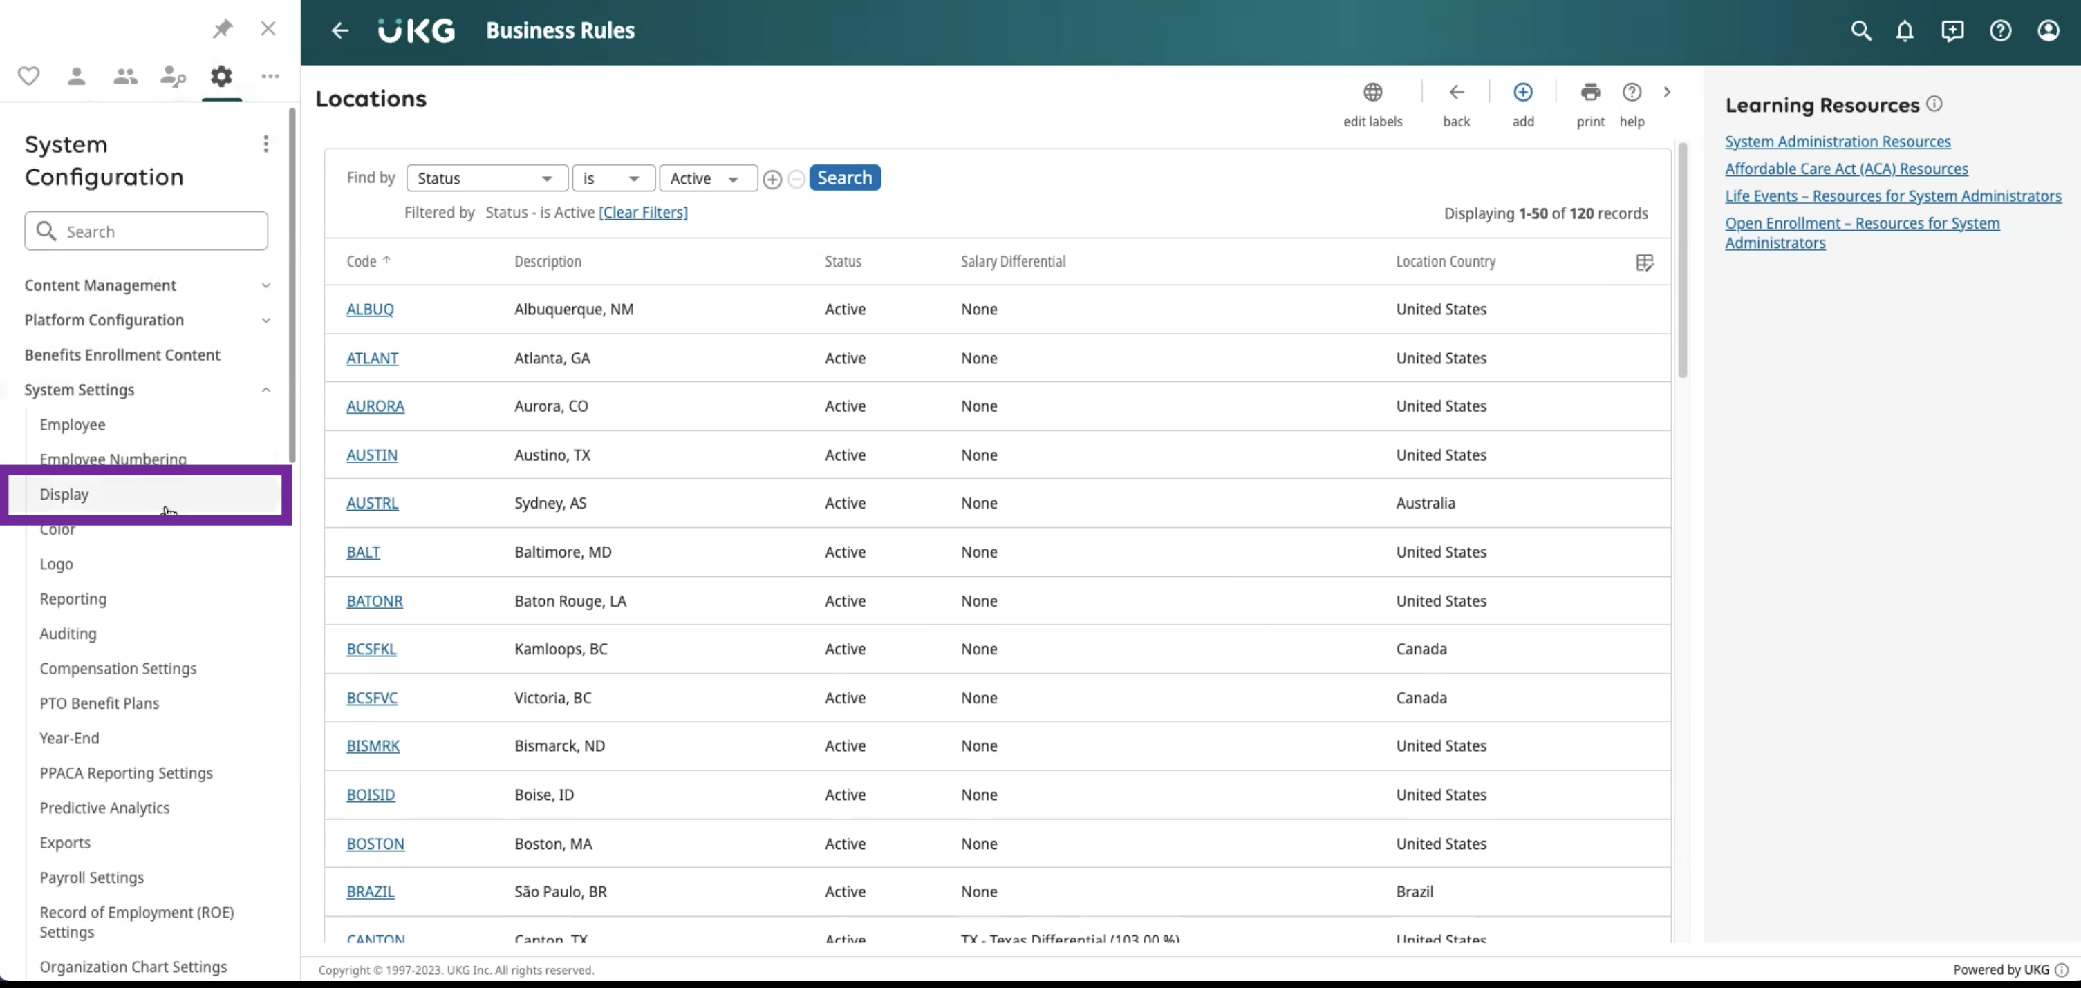The width and height of the screenshot is (2081, 988).
Task: Open the more options ellipsis in the sidebar tabs
Action: click(270, 77)
